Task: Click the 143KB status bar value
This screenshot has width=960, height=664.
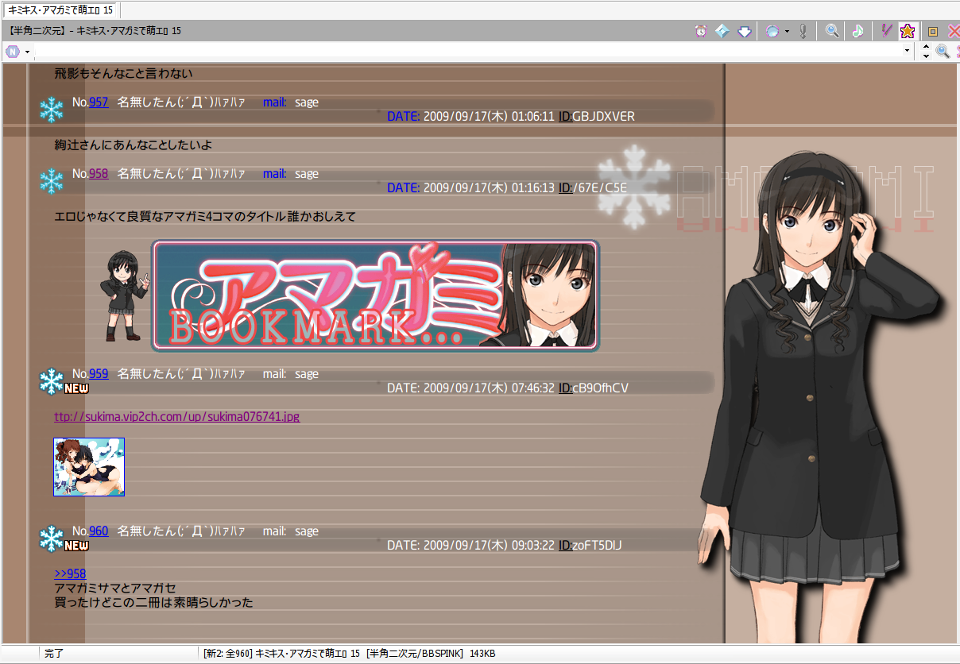Action: [482, 654]
